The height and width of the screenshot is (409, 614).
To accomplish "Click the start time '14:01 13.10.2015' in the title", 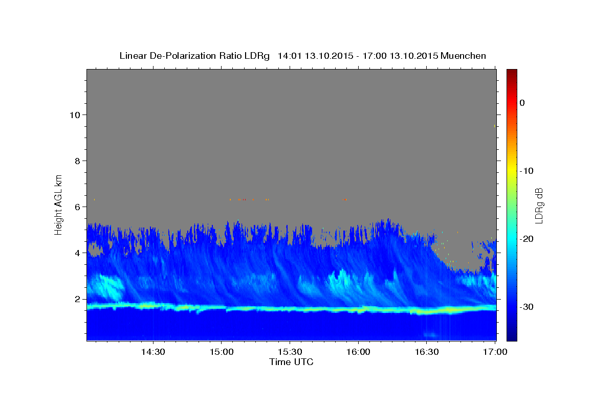I will [315, 56].
